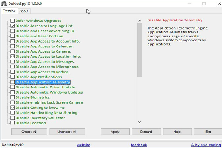
Task: Uncheck Disable App Access to Location Info
Action: click(13, 56)
